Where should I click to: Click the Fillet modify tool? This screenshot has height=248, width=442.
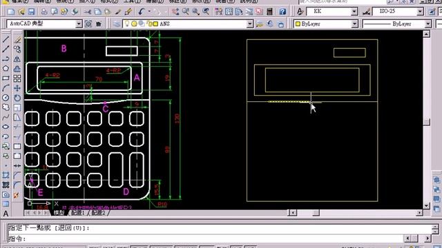pos(17,185)
